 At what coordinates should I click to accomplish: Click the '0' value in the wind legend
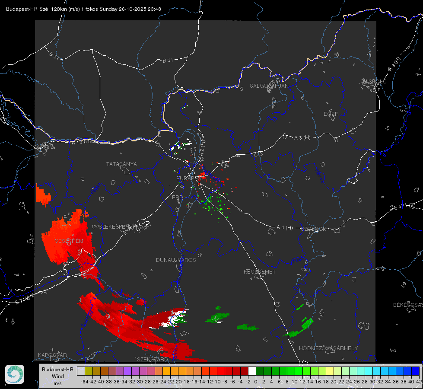[x=256, y=382]
